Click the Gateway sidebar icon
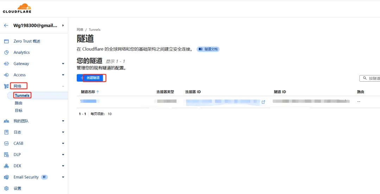This screenshot has height=194, width=380. click(7, 63)
